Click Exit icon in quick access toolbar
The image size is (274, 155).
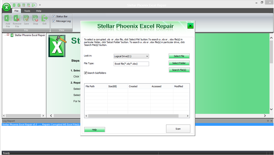pos(33,5)
